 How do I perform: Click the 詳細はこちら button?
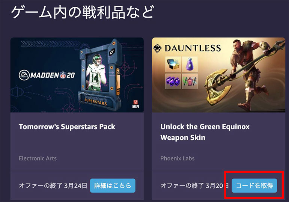113,185
